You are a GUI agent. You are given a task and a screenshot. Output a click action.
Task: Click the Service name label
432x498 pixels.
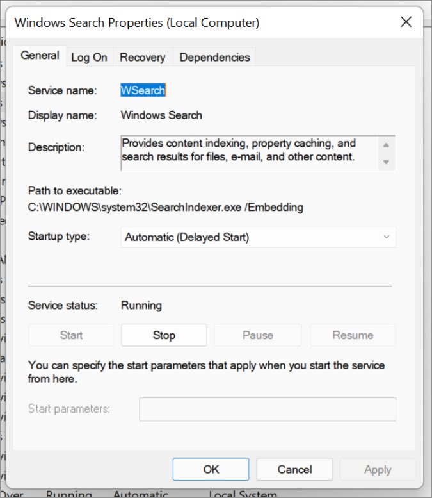pos(62,90)
